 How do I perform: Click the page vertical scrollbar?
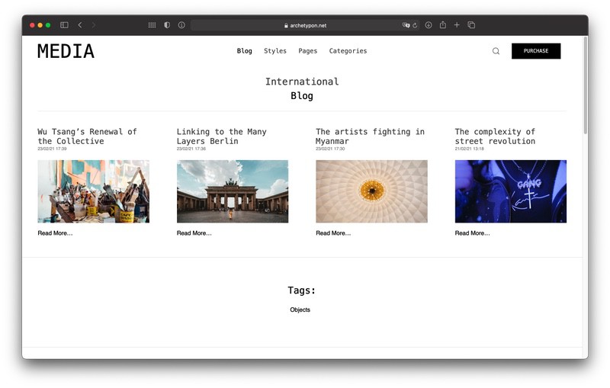585,85
